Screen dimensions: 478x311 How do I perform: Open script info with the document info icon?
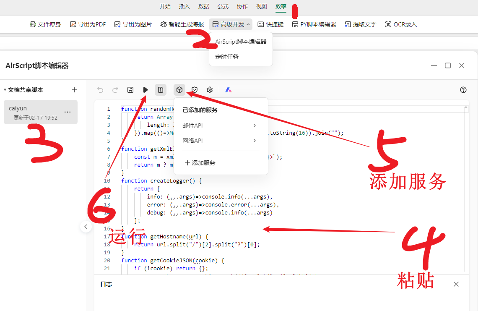(161, 89)
